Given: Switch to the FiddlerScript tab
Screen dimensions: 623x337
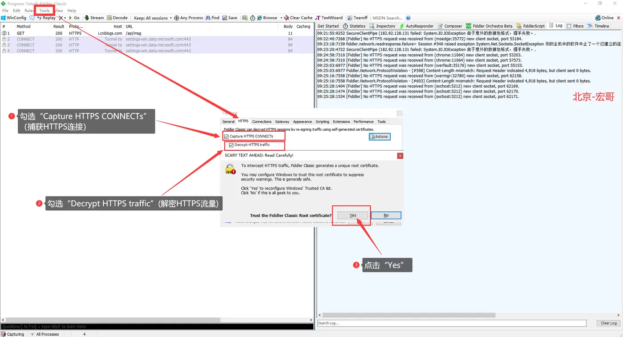Looking at the screenshot, I should (530, 26).
